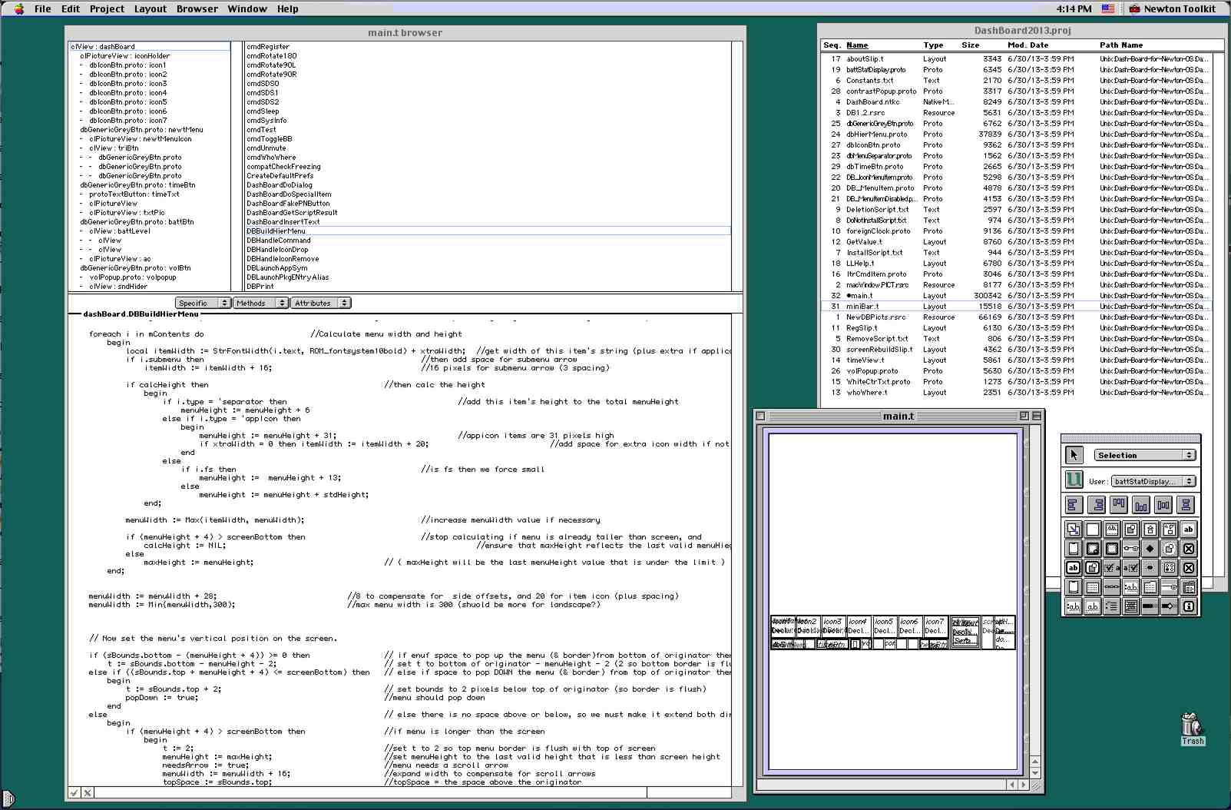Click right scroll arrow in main.t window
This screenshot has width=1231, height=810.
(x=1024, y=785)
